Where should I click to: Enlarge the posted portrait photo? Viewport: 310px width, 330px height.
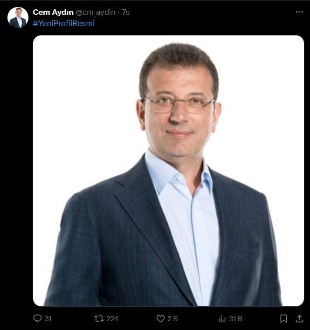pyautogui.click(x=168, y=171)
